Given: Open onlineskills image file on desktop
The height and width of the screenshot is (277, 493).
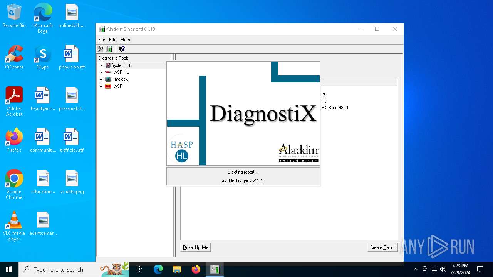Looking at the screenshot, I should pos(72,16).
